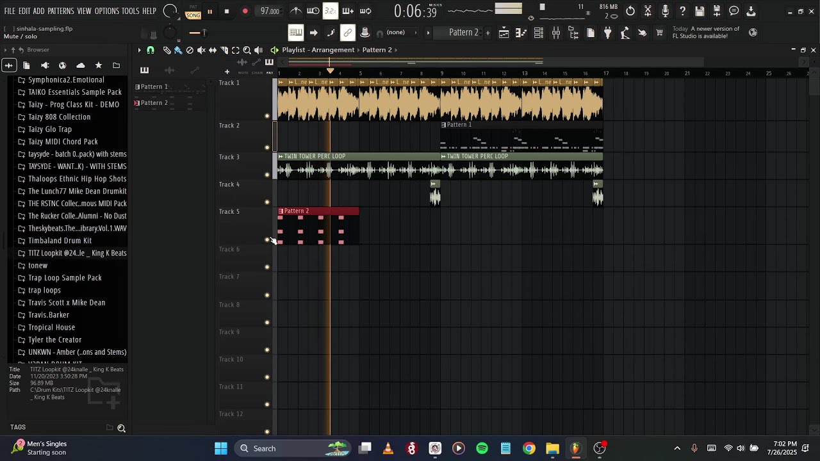Open the VIEW menu
Screen dimensions: 820x461
[x=85, y=11]
